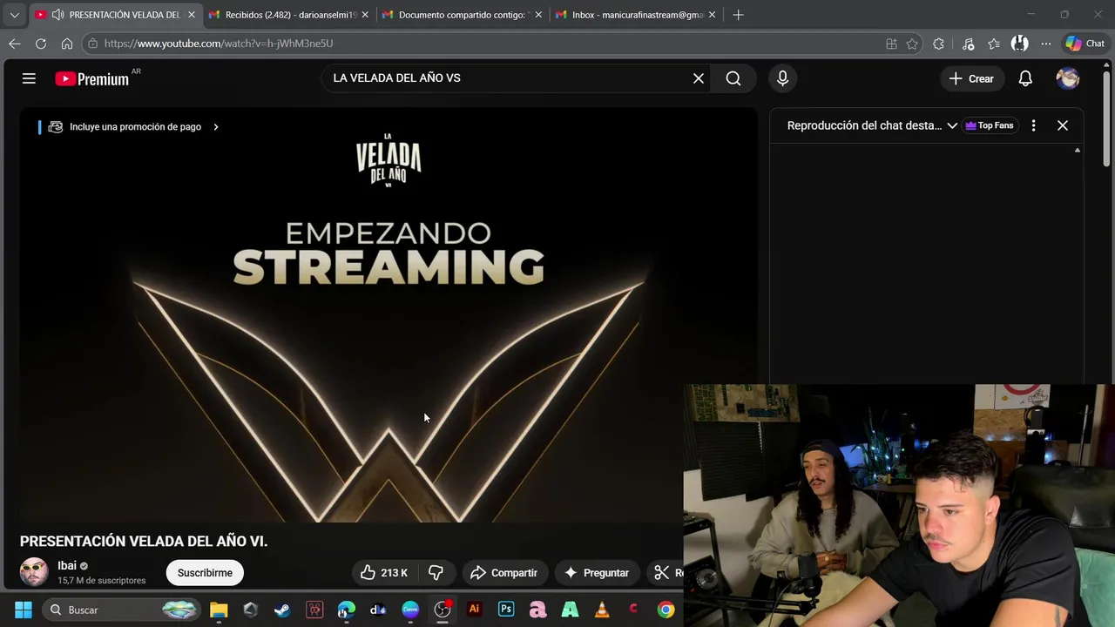Go to YouTube Premium home logo
The width and height of the screenshot is (1115, 627).
point(91,79)
